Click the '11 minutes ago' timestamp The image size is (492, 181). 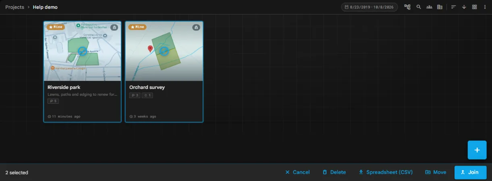[x=64, y=116]
